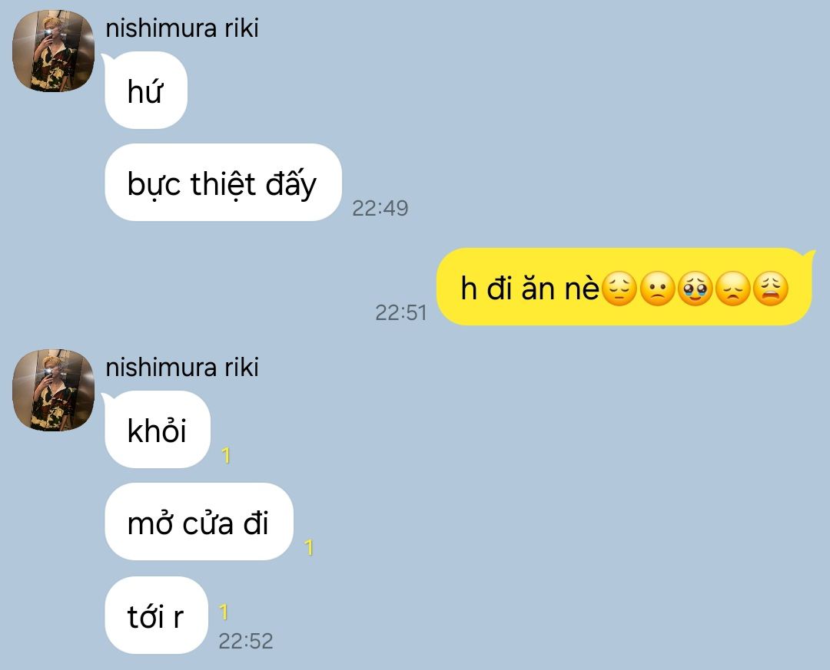Image resolution: width=830 pixels, height=670 pixels.
Task: Click the 22:49 timestamp
Action: click(380, 208)
